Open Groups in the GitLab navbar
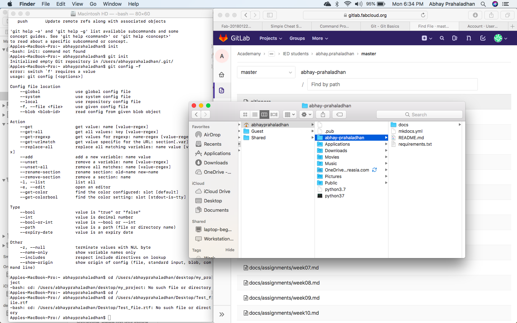517x323 pixels. pyautogui.click(x=297, y=38)
